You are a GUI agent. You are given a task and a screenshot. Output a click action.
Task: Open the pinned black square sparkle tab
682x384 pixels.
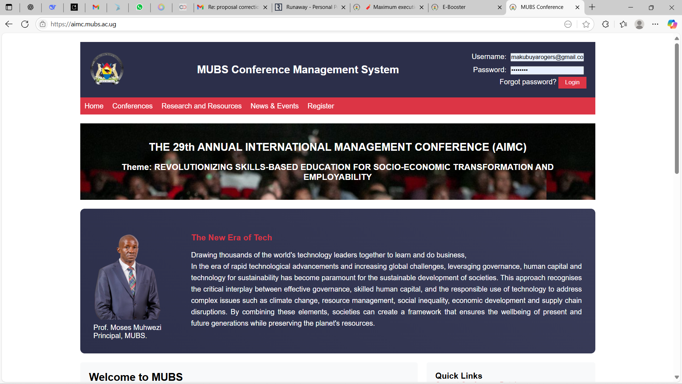[74, 7]
